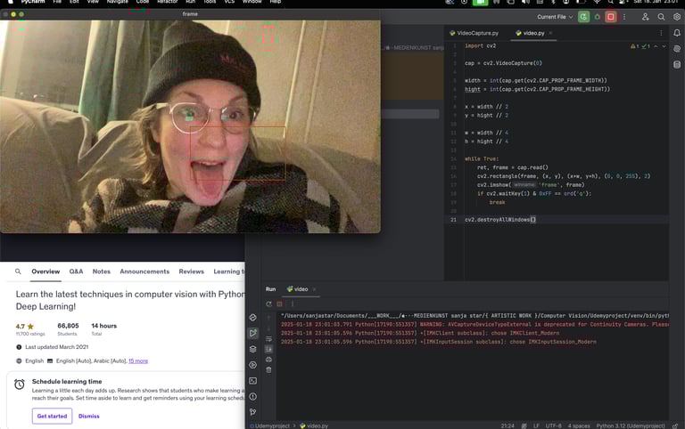The width and height of the screenshot is (685, 429).
Task: Open the Database tool window icon
Action: point(677,64)
